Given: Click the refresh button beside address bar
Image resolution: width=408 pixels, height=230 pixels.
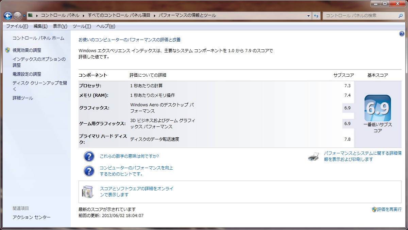Looking at the screenshot, I should pyautogui.click(x=317, y=16).
